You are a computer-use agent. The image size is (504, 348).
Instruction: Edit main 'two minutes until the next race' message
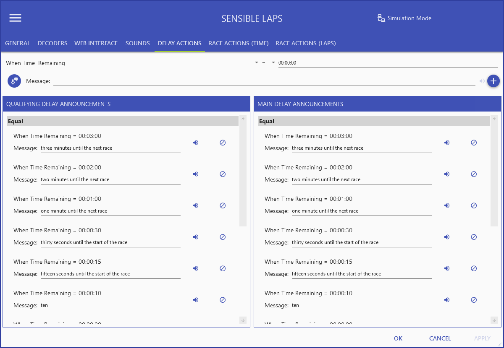point(362,179)
